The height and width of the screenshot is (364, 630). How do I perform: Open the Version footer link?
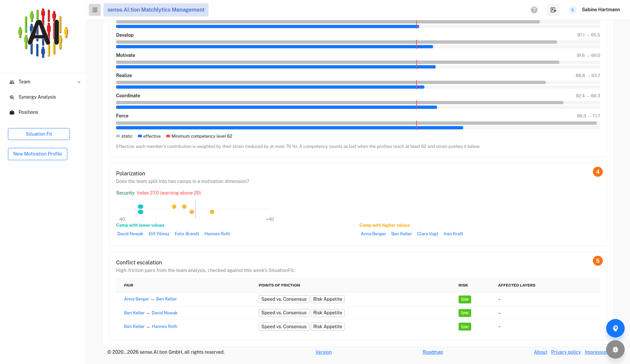[324, 352]
